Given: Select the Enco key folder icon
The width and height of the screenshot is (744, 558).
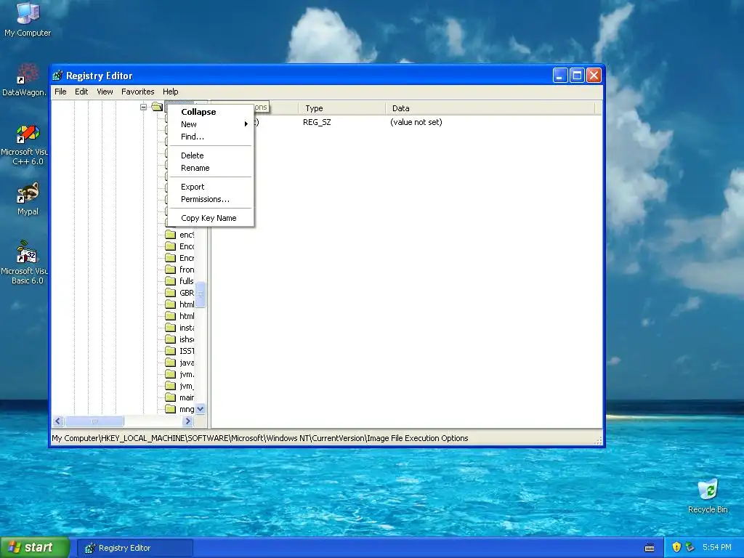Looking at the screenshot, I should (170, 246).
